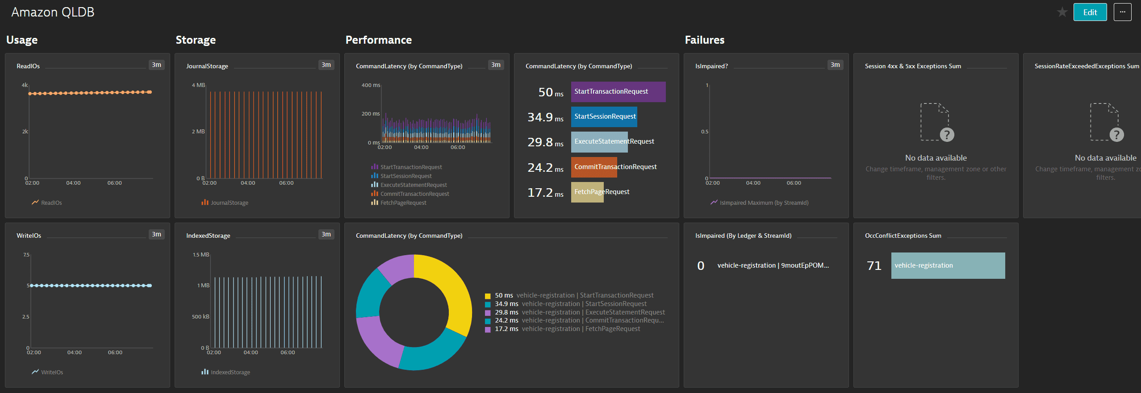This screenshot has height=393, width=1141.
Task: Click the ReadIOs tile title
Action: point(28,66)
